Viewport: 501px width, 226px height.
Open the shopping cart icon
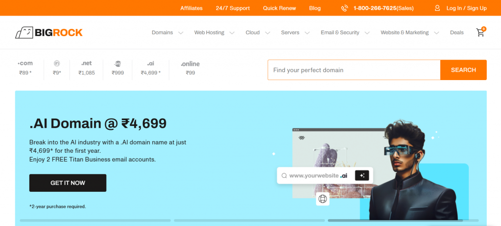[480, 33]
